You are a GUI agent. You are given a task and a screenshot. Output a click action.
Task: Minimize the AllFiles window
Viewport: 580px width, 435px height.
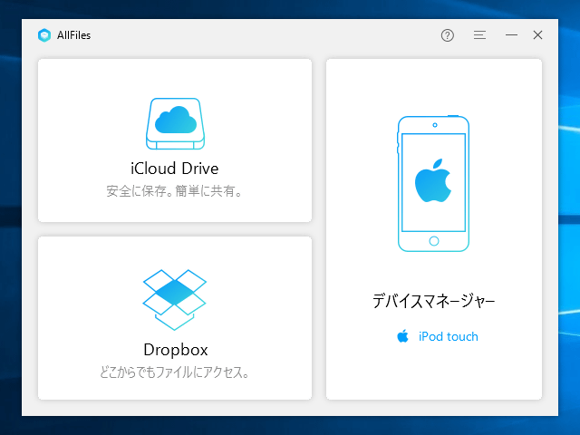[511, 35]
